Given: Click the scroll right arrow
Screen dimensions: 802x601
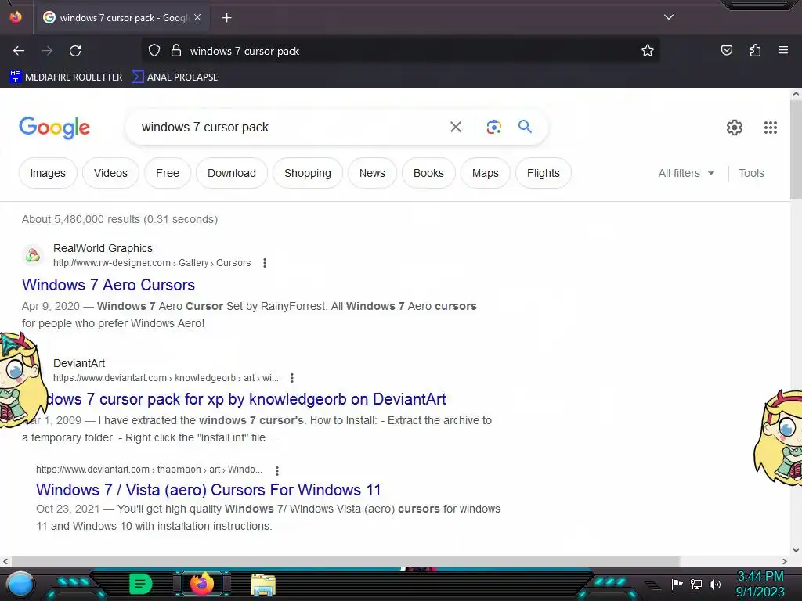Looking at the screenshot, I should click(785, 561).
